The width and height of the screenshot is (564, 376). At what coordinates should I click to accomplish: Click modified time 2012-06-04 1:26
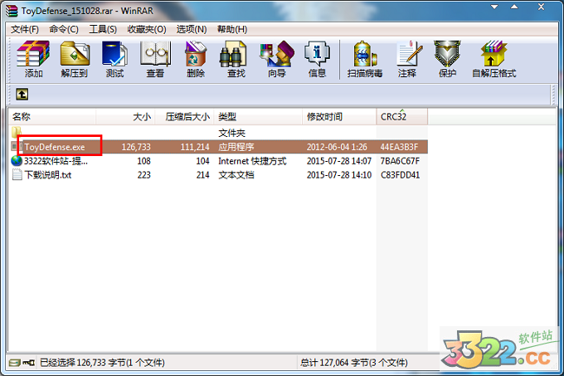click(x=337, y=147)
